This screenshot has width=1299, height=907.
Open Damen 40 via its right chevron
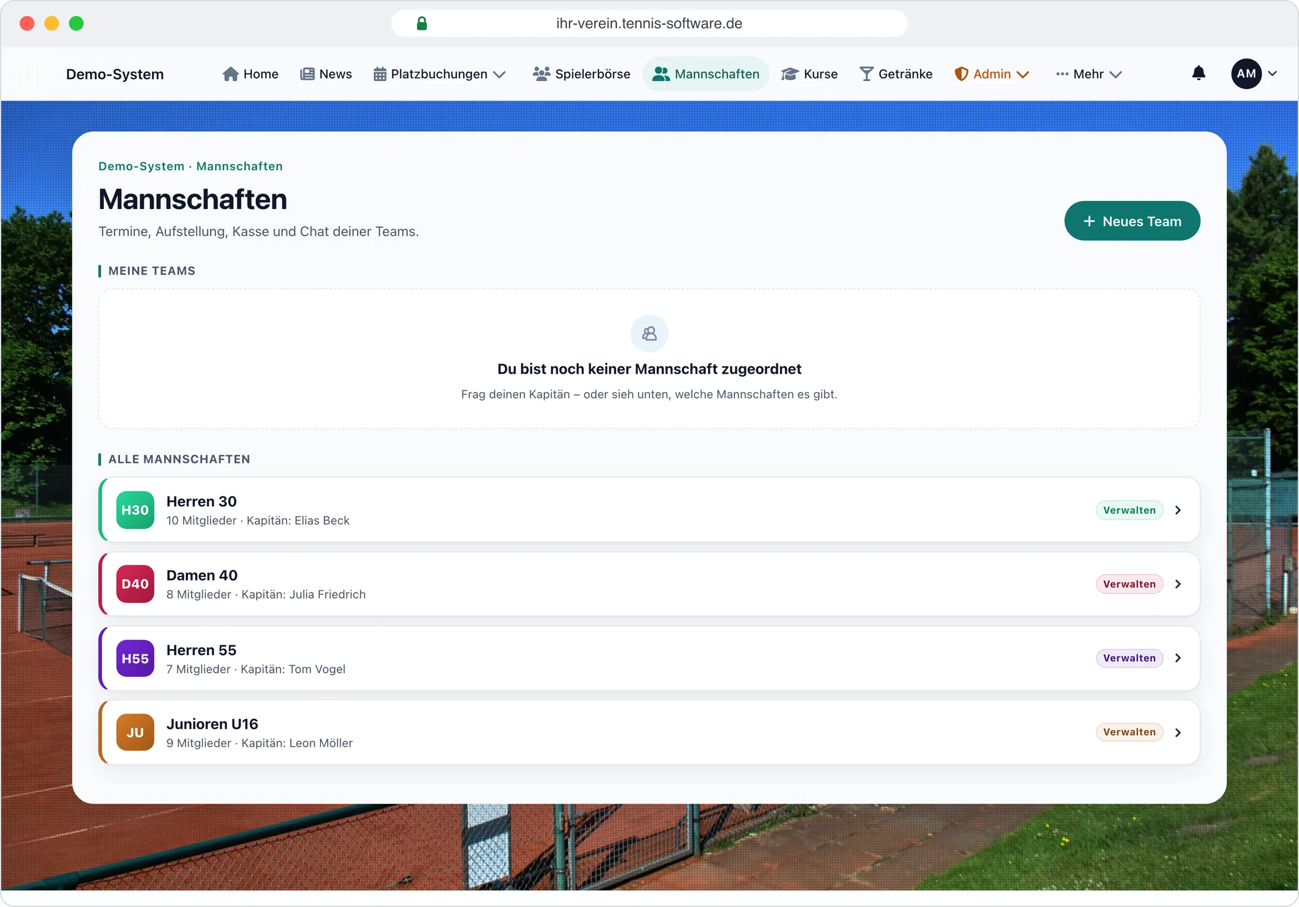1178,584
